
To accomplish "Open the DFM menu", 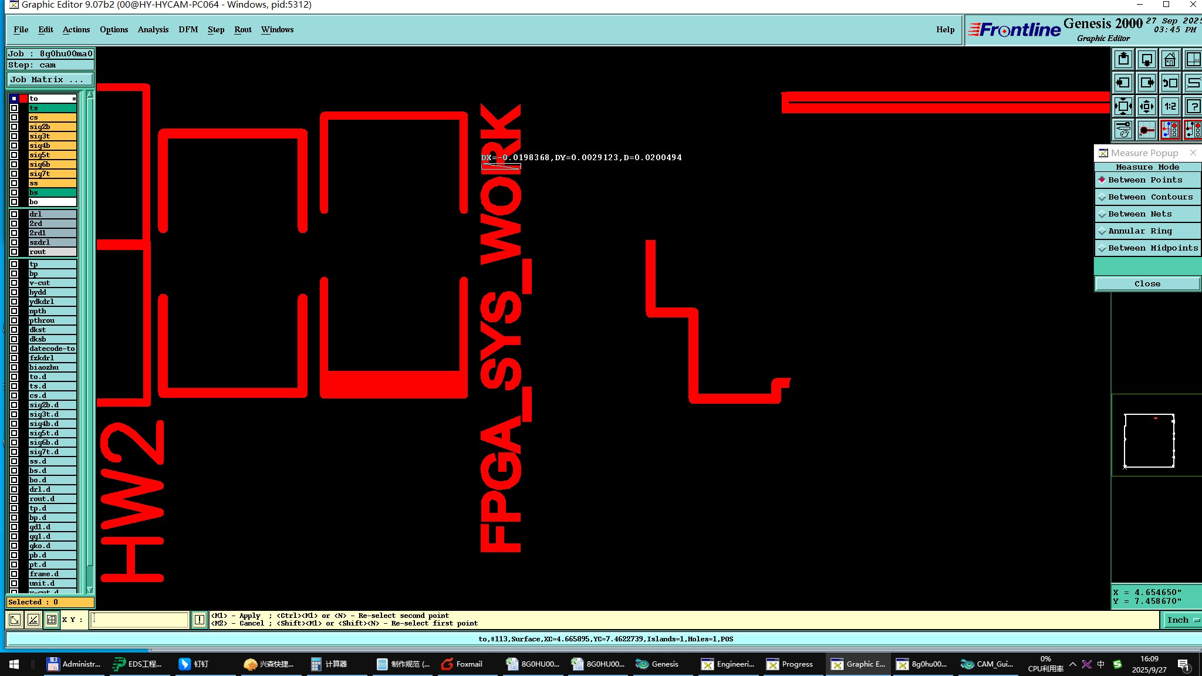I will point(188,30).
